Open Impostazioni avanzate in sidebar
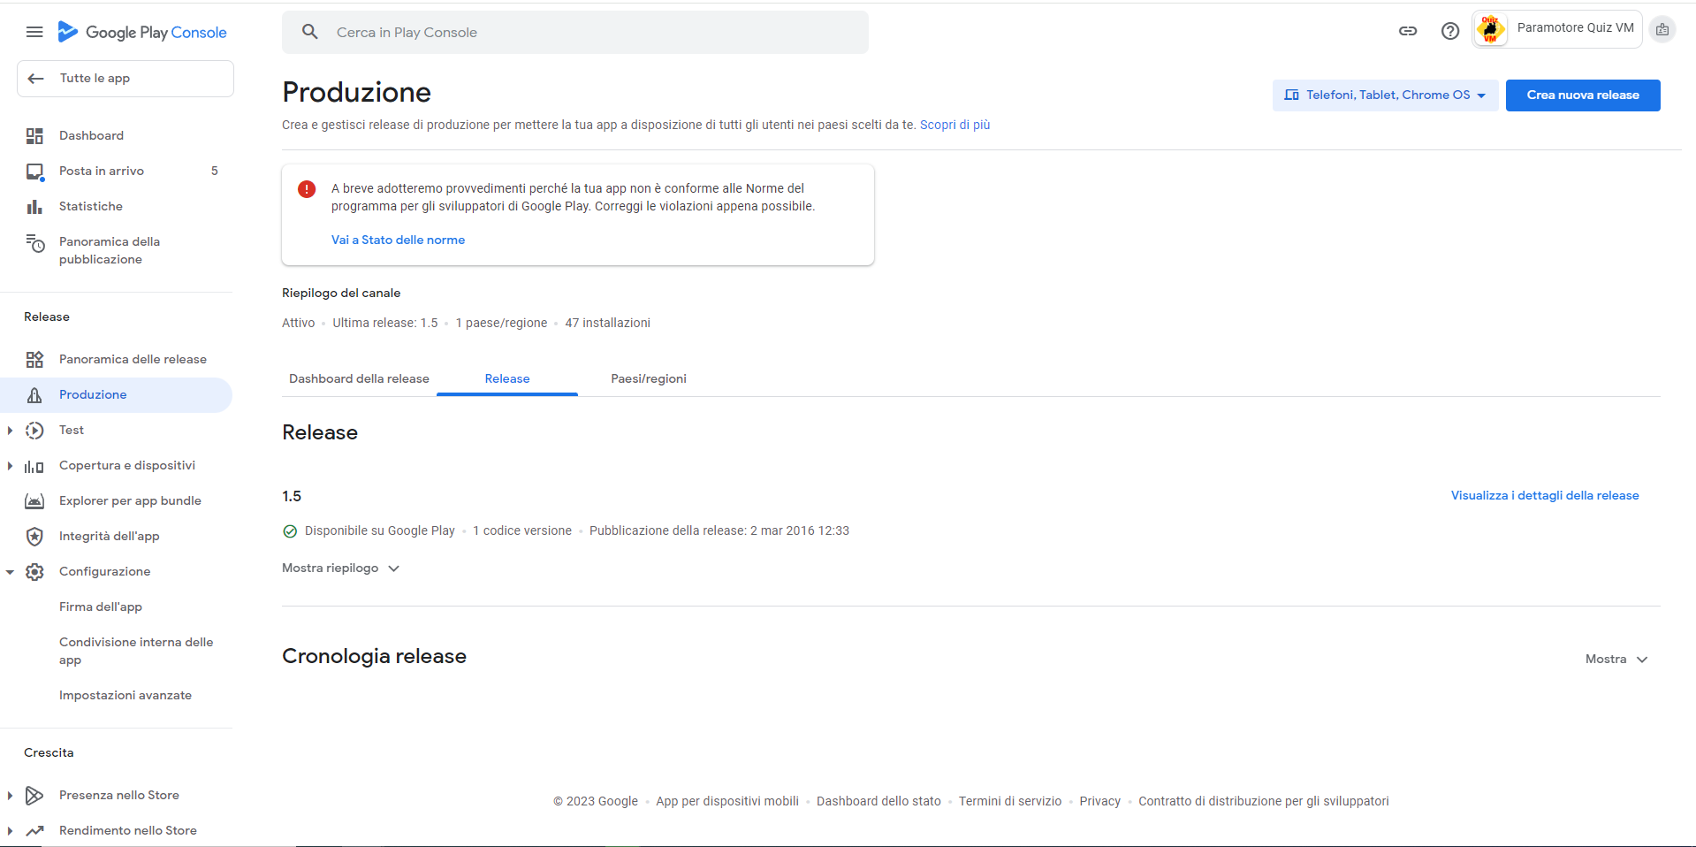 coord(125,696)
